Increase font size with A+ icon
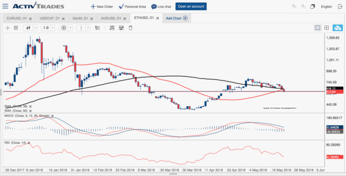Image resolution: width=346 pixels, height=176 pixels. click(x=294, y=7)
